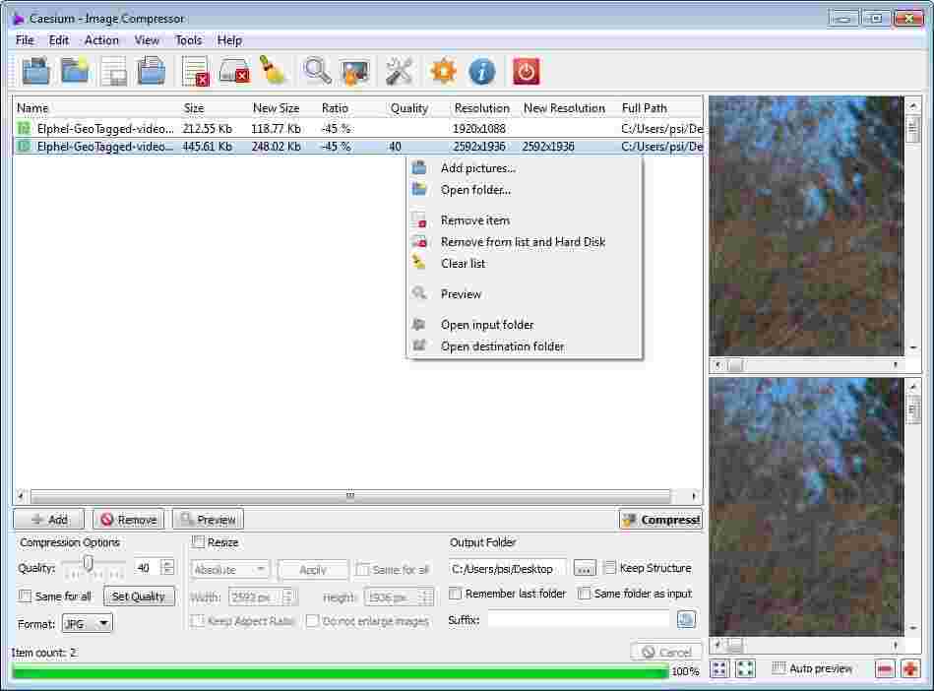
Task: Toggle the Remember last folder option
Action: point(456,594)
